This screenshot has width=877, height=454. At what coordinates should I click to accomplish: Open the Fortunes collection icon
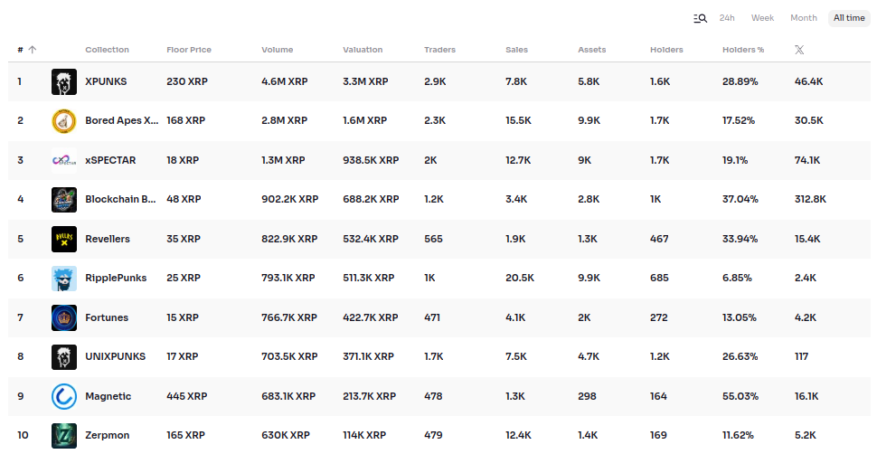(x=64, y=317)
